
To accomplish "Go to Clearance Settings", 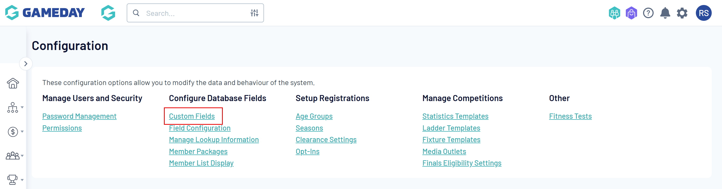I will (x=326, y=140).
